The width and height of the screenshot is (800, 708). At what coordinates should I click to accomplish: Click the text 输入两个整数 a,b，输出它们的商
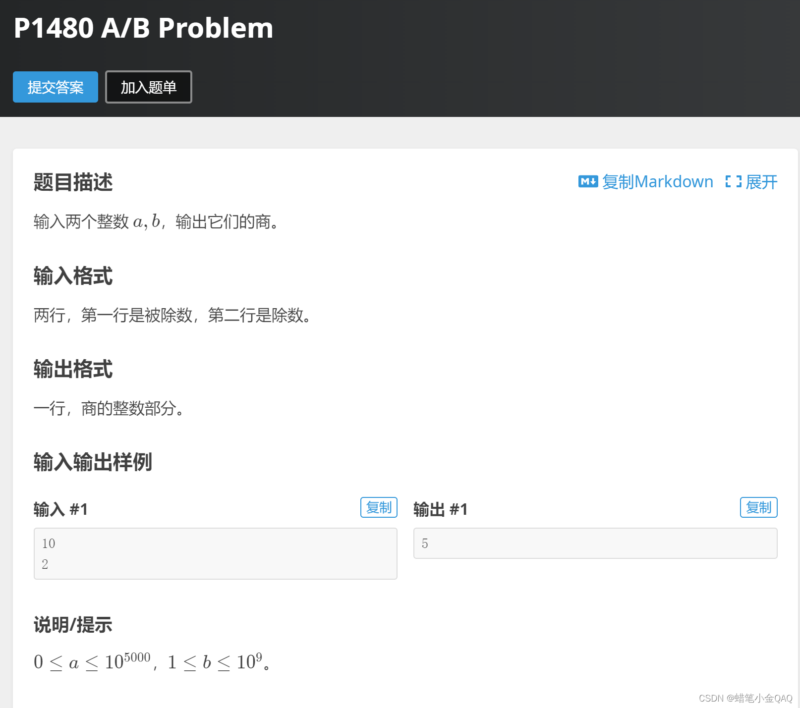point(157,221)
